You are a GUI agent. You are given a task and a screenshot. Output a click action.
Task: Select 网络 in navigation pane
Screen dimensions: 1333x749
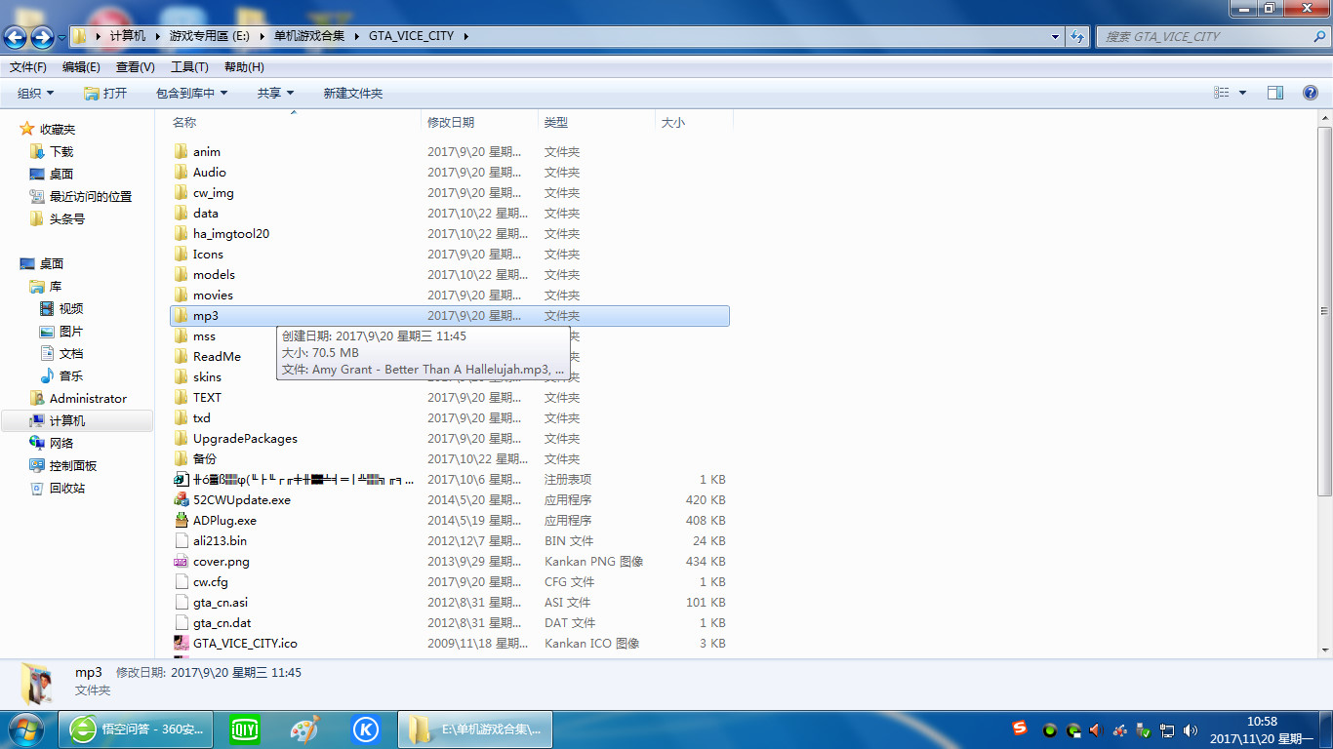click(61, 443)
